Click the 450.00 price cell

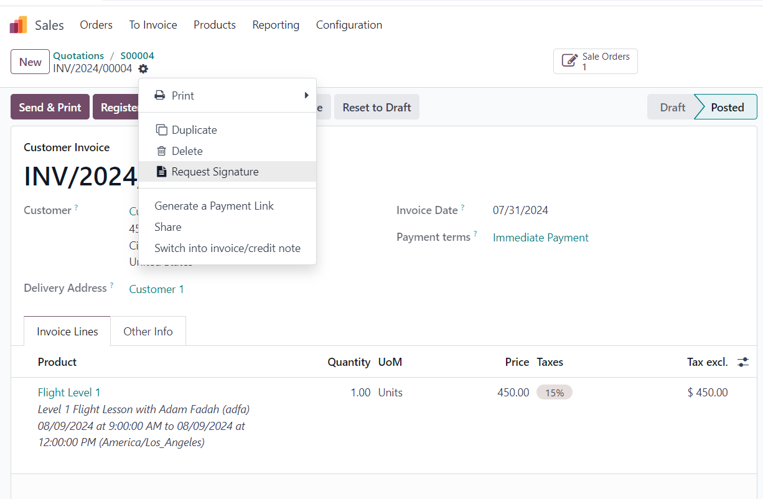click(513, 393)
